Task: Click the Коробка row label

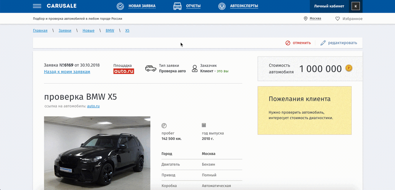Action: [169, 186]
